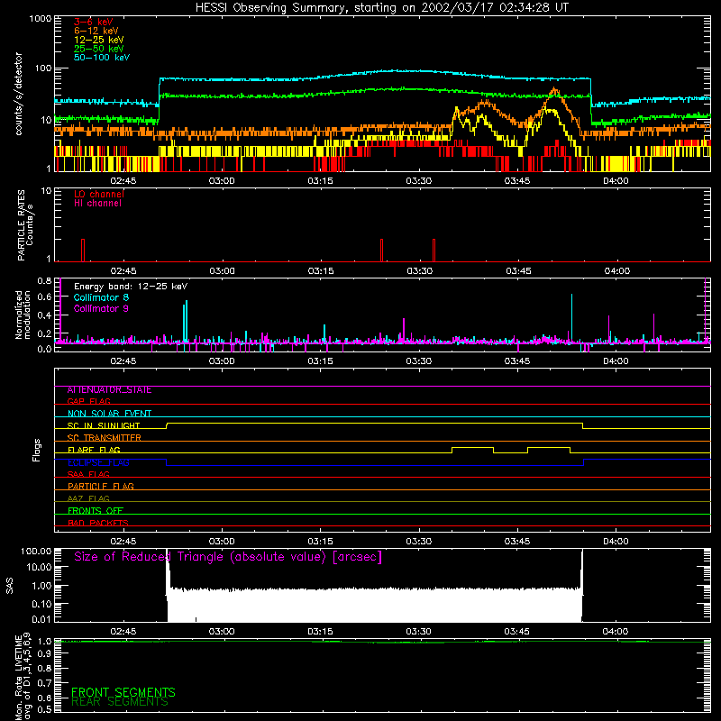Select the Collimator 9 legend entry
The width and height of the screenshot is (721, 721).
[101, 308]
